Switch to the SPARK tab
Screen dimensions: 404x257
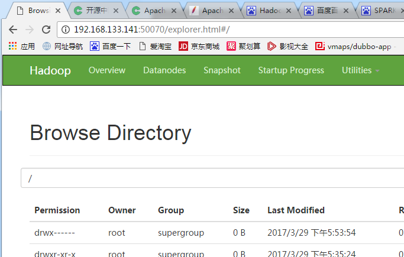pos(381,11)
